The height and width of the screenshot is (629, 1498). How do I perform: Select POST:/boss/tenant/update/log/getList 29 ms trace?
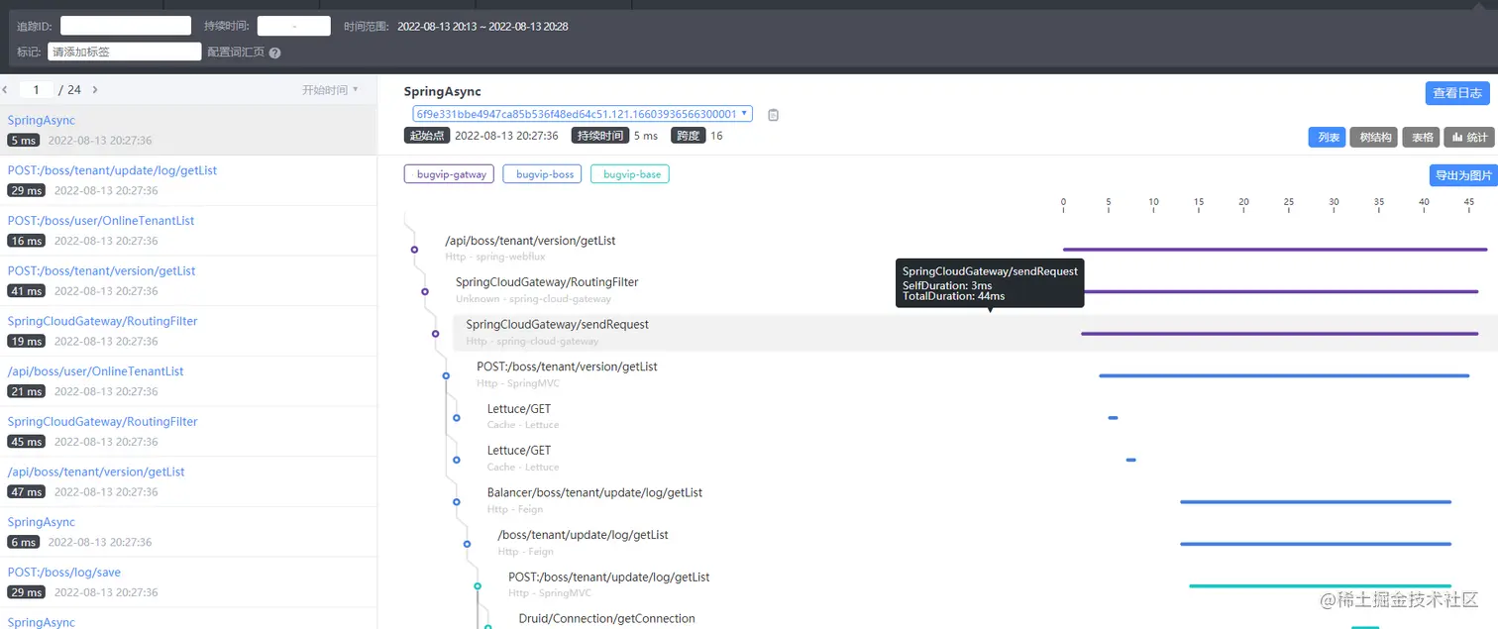(188, 180)
